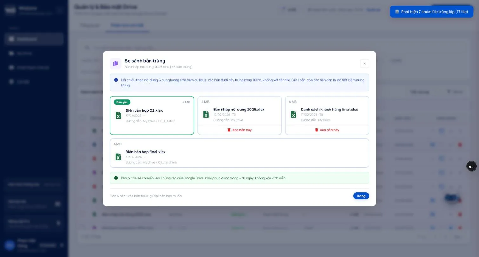Delete the Danh sách khách hàng final.xlsx duplicate copy
479x257 pixels.
[x=327, y=130]
